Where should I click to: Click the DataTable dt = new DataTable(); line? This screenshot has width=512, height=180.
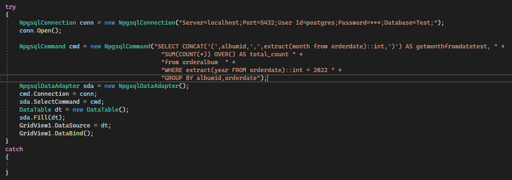(74, 109)
